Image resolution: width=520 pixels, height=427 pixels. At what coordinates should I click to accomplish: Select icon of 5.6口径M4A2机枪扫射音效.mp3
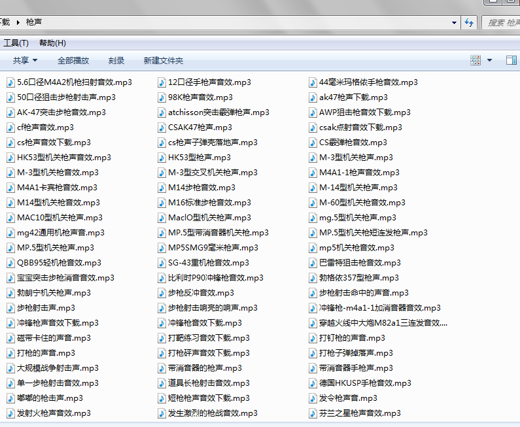(x=11, y=82)
